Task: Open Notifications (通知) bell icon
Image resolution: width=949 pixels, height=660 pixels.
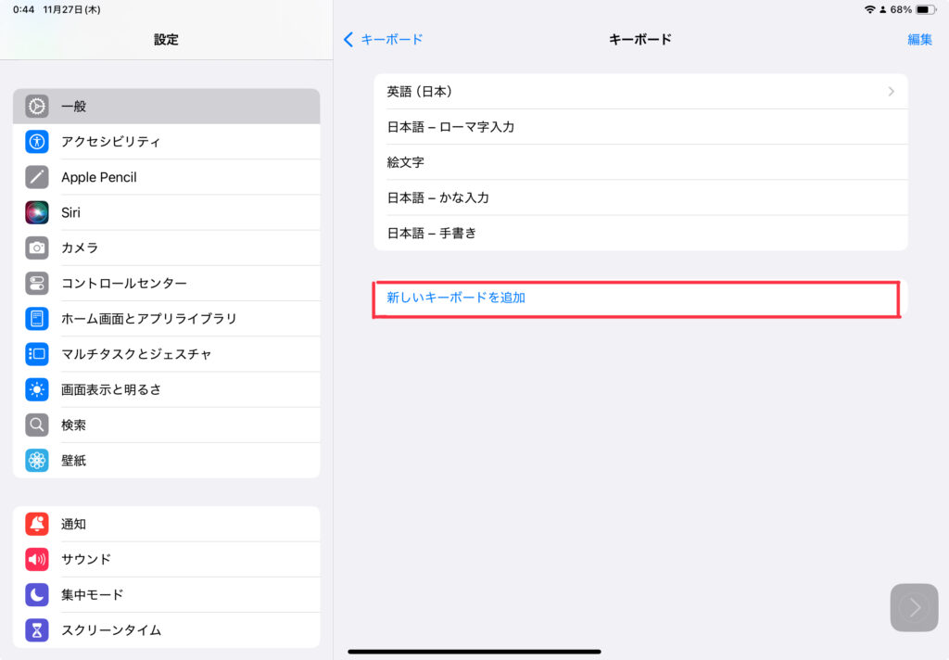Action: point(37,524)
